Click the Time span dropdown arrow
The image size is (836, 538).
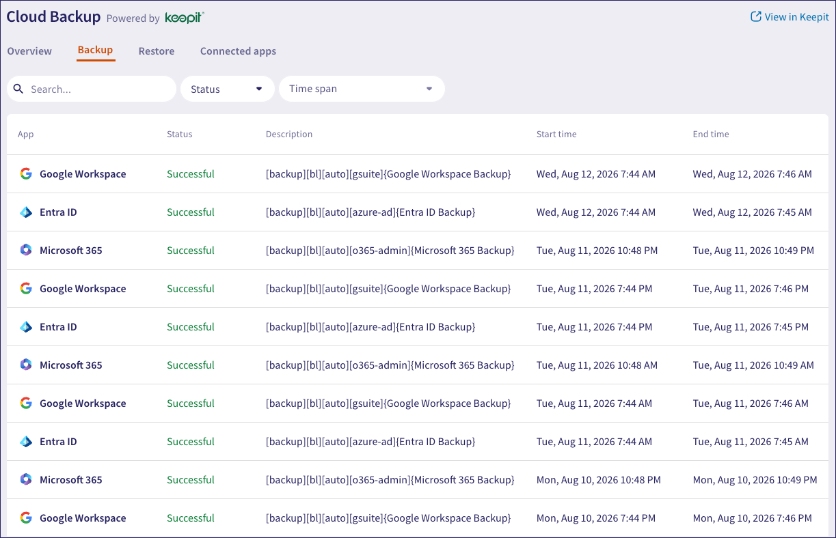click(429, 89)
